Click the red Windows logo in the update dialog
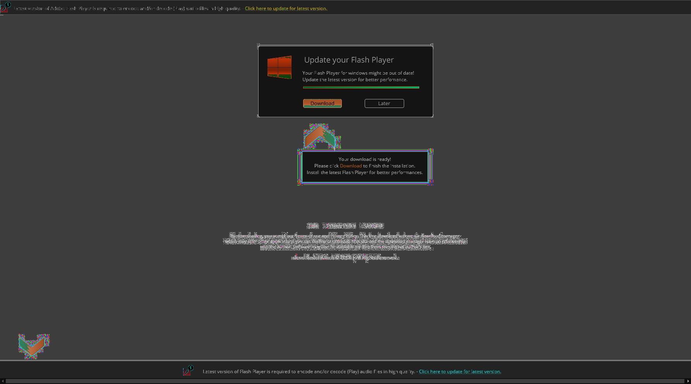Viewport: 691px width, 384px height. coord(279,67)
